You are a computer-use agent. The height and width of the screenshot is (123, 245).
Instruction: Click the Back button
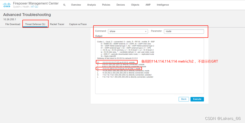(x=184, y=99)
